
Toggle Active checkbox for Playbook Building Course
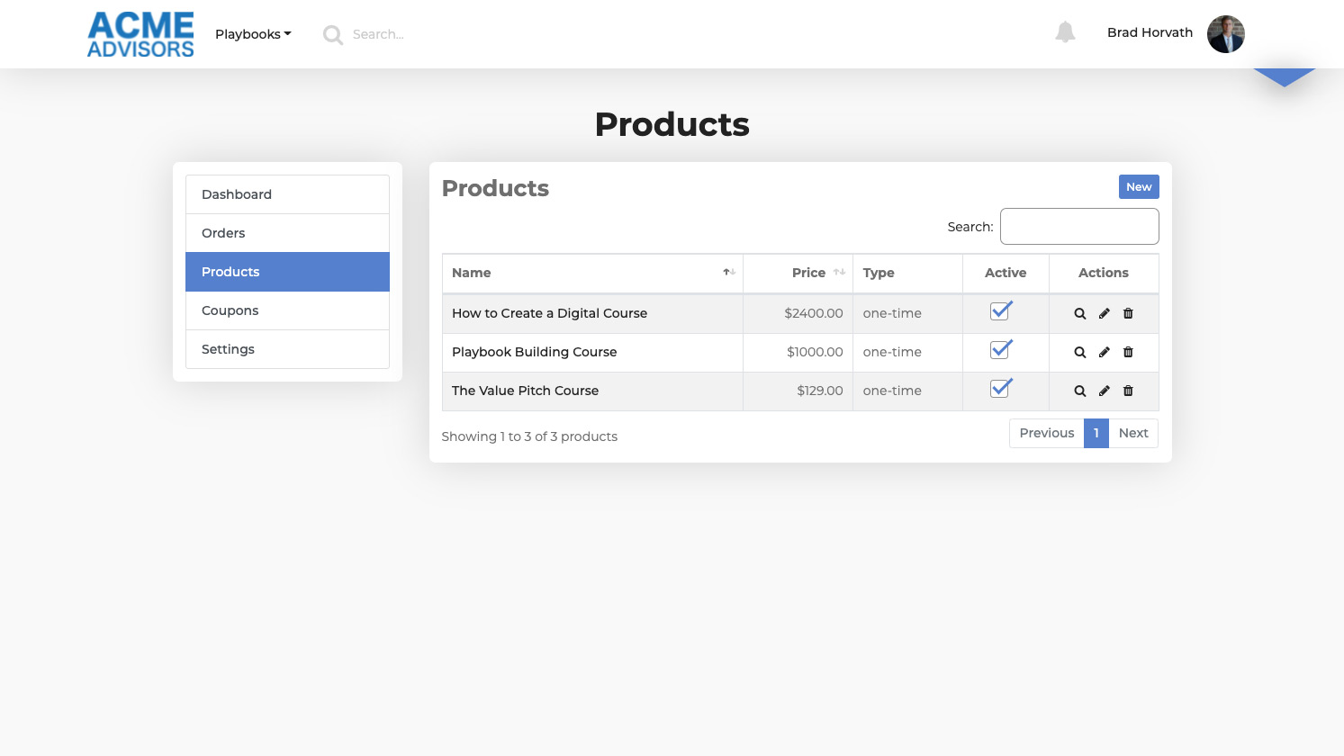(x=999, y=351)
